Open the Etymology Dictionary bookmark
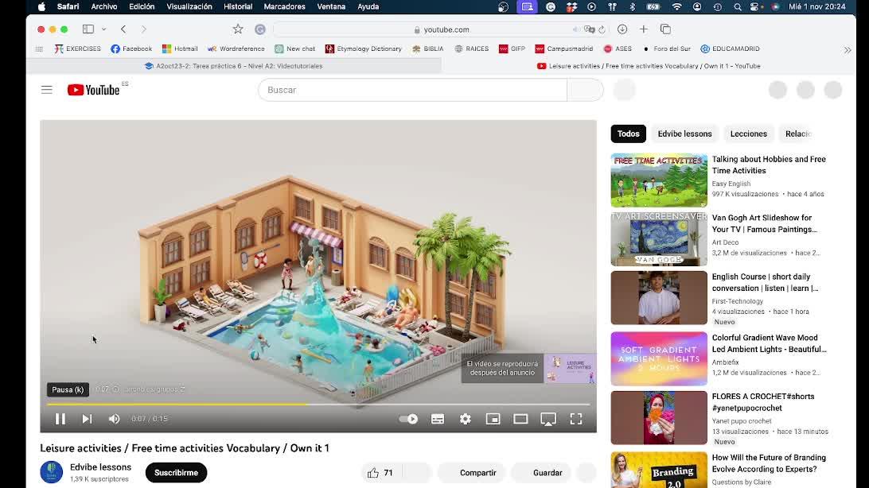This screenshot has height=488, width=869. tap(364, 48)
